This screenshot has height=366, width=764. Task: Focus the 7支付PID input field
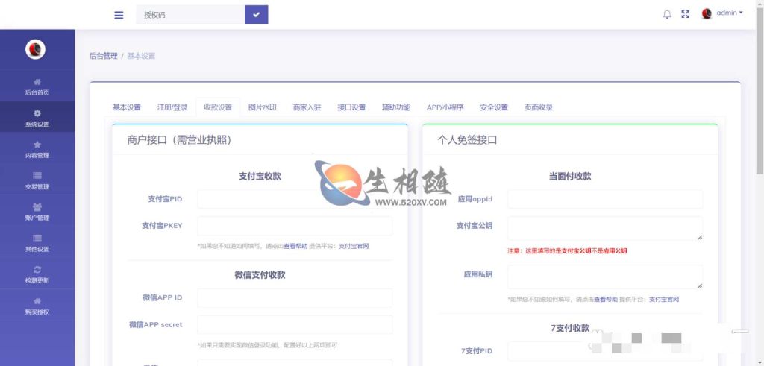click(605, 351)
